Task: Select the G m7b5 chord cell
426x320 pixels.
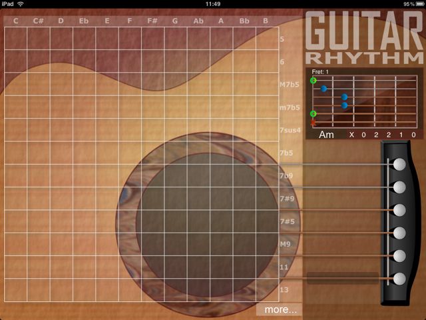Action: pos(176,107)
